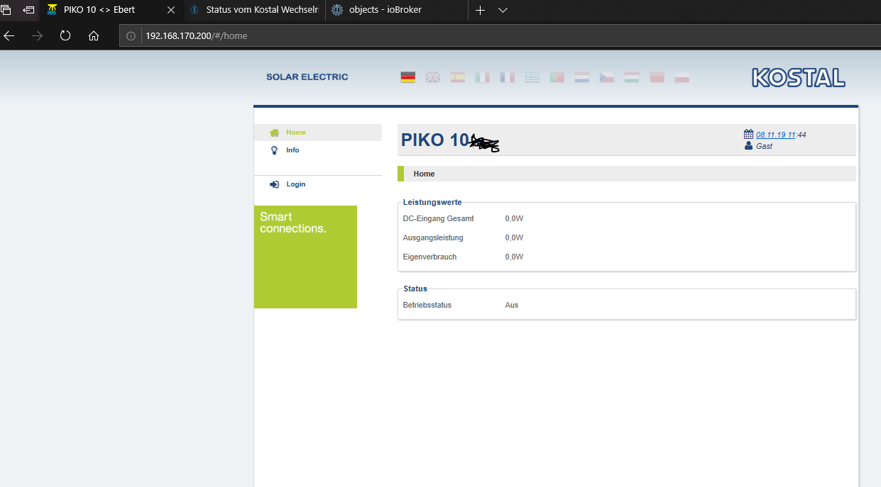881x487 pixels.
Task: Open browser home page icon
Action: click(94, 35)
